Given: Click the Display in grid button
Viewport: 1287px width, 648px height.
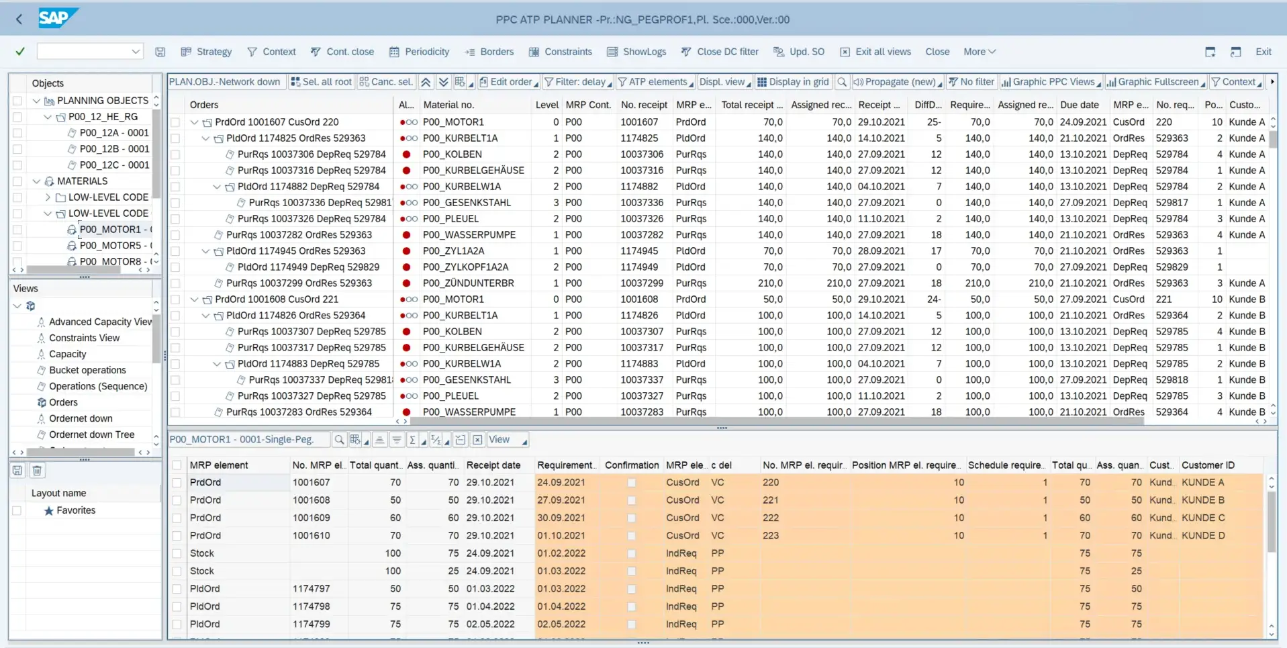Looking at the screenshot, I should [x=793, y=82].
